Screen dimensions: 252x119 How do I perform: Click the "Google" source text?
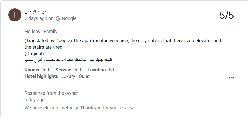pyautogui.click(x=69, y=18)
